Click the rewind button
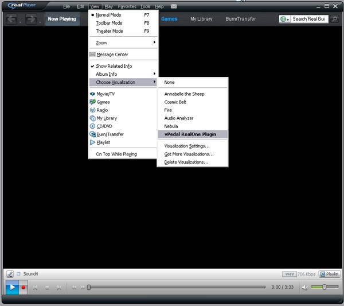This screenshot has height=306, width=344. [74, 288]
